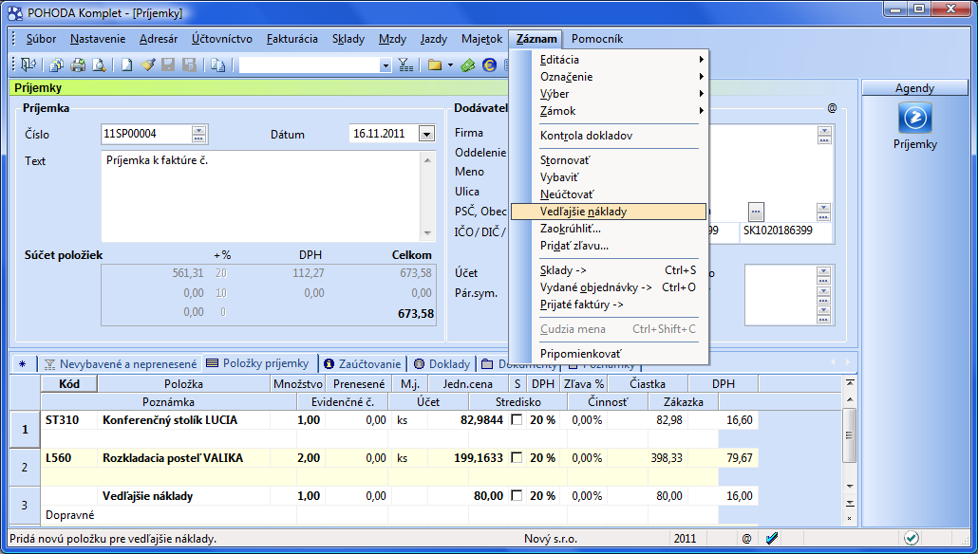Click the green check circle icon in the status bar
Image resolution: width=978 pixels, height=554 pixels.
pyautogui.click(x=912, y=538)
